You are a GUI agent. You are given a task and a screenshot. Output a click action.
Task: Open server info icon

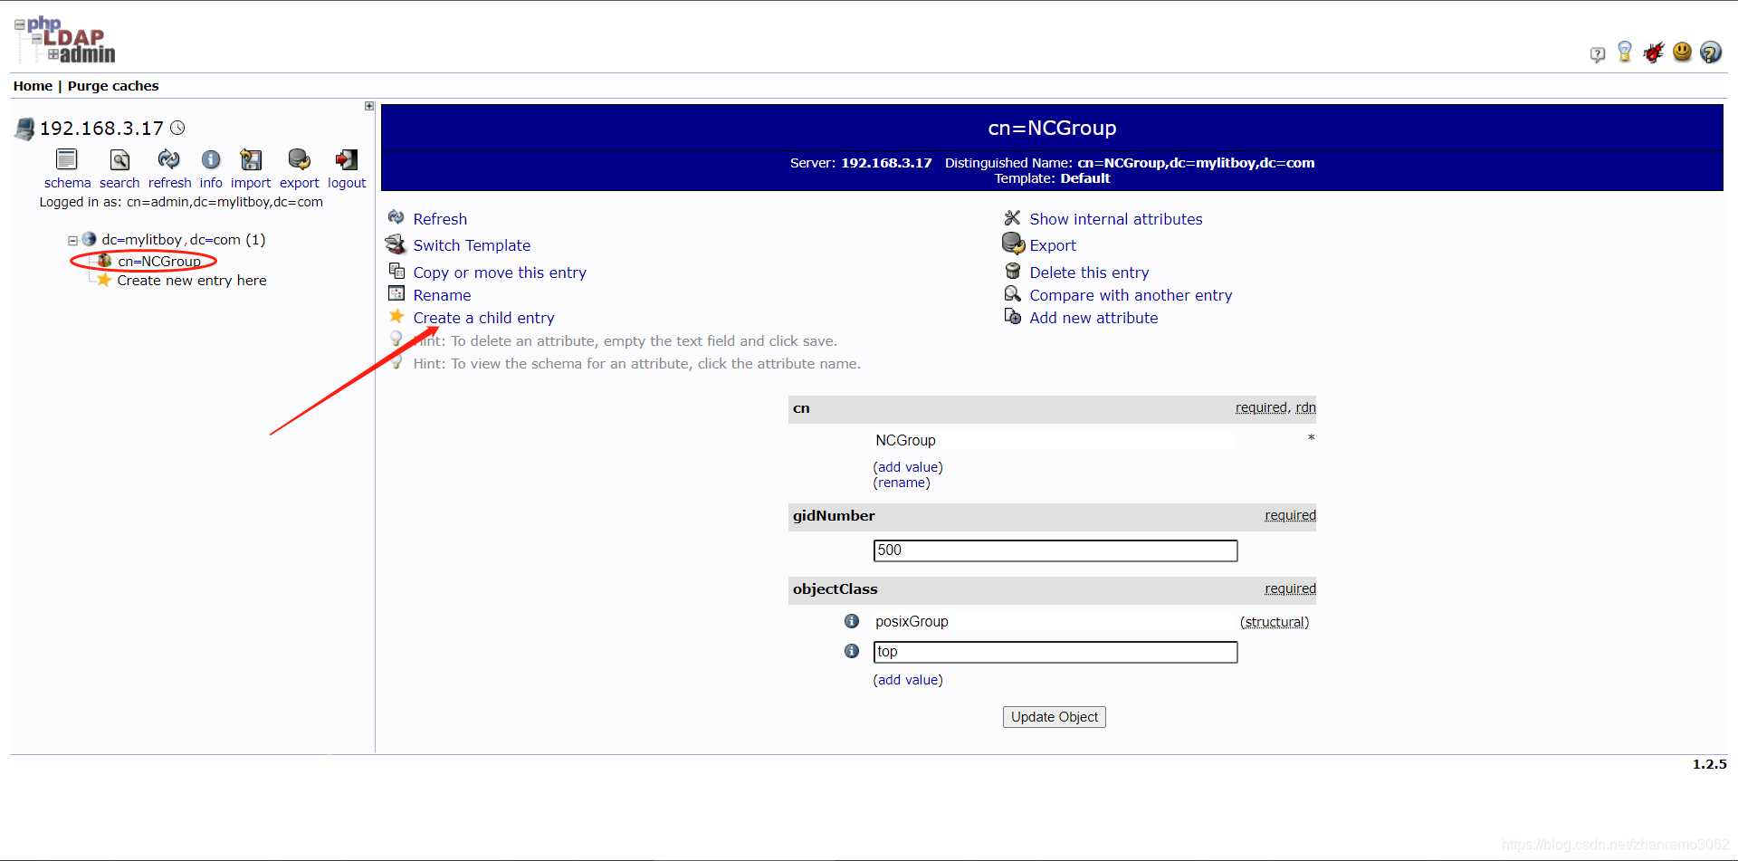pyautogui.click(x=211, y=159)
